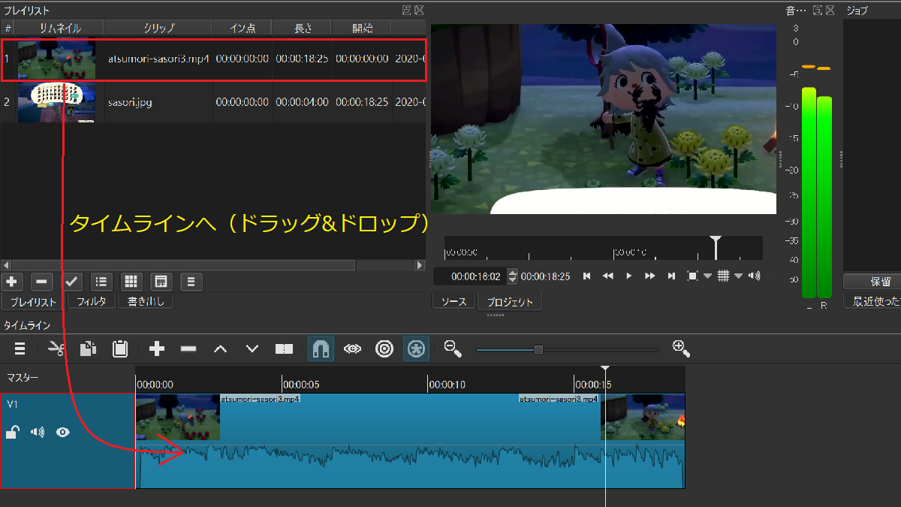Toggle the timeline snapping magnet button

(x=321, y=349)
